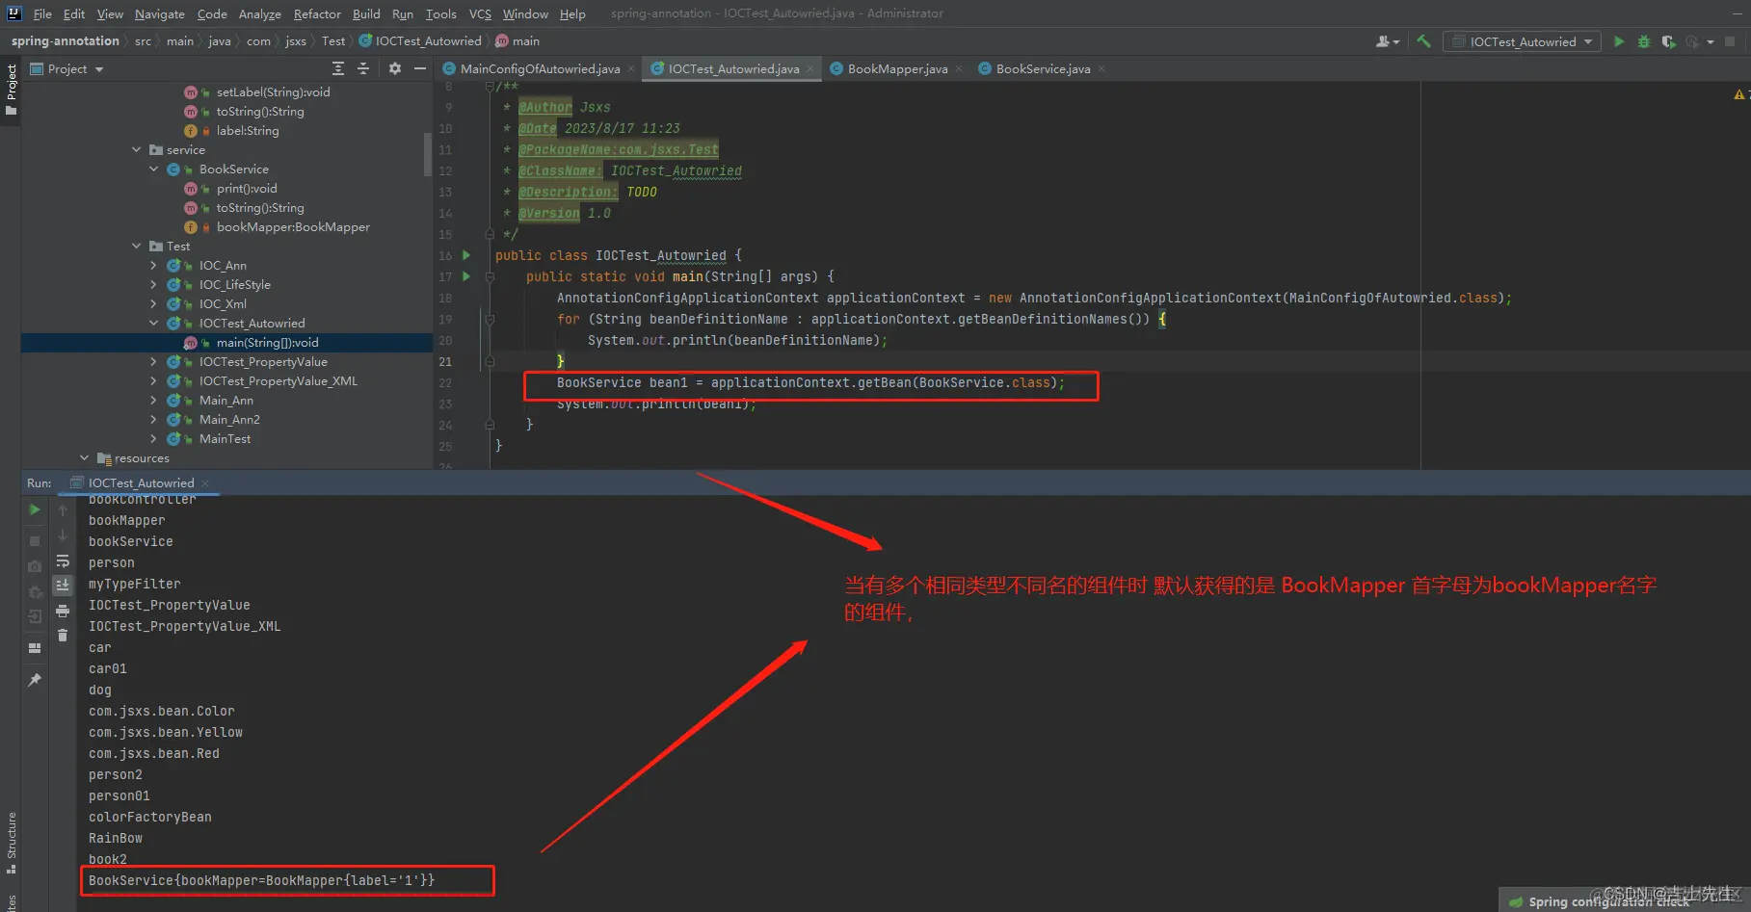
Task: Click the run gutter icon beside class line 16
Action: pyautogui.click(x=466, y=255)
